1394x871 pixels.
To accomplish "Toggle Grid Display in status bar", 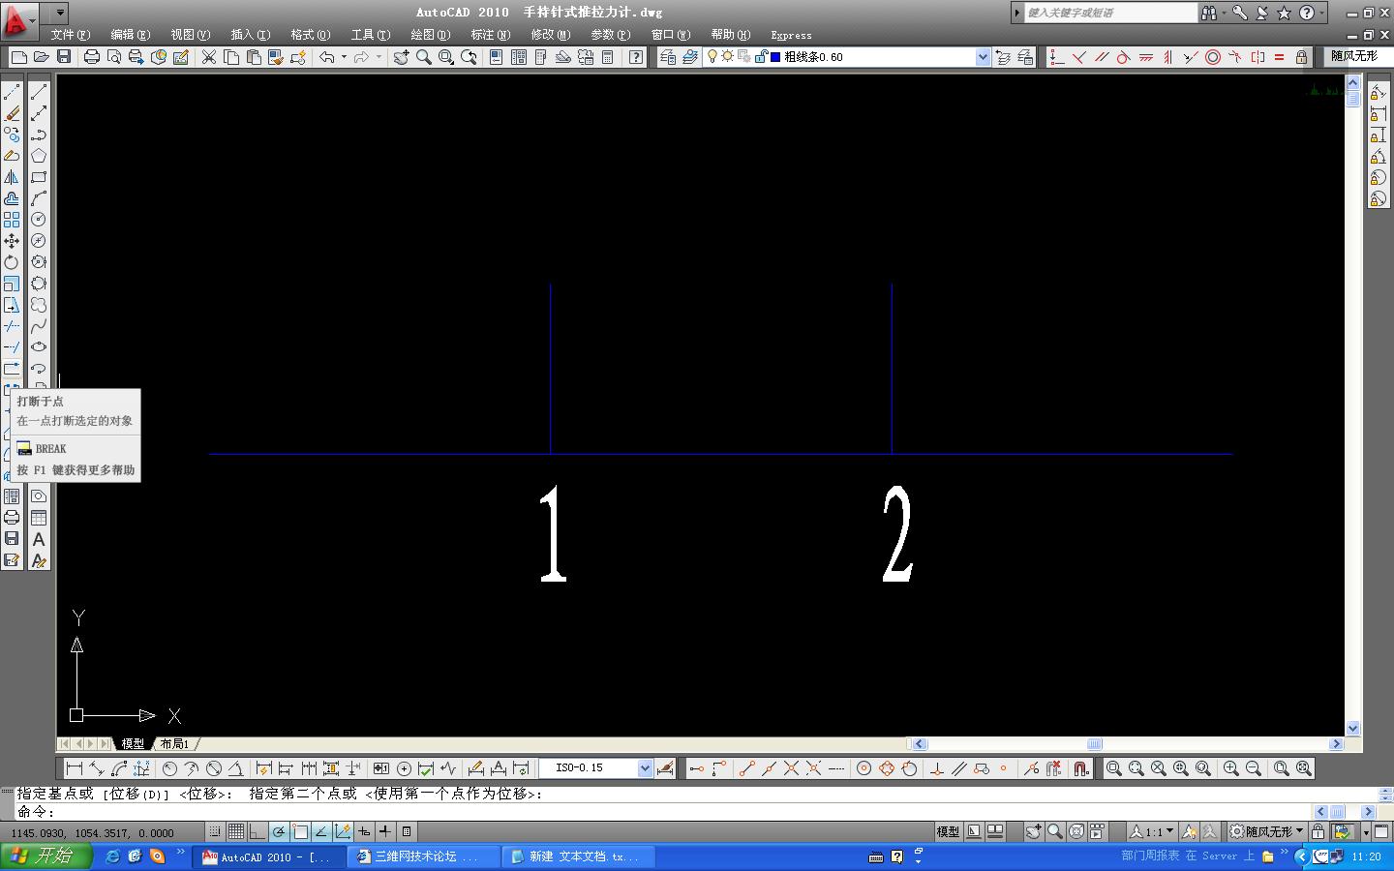I will 236,831.
